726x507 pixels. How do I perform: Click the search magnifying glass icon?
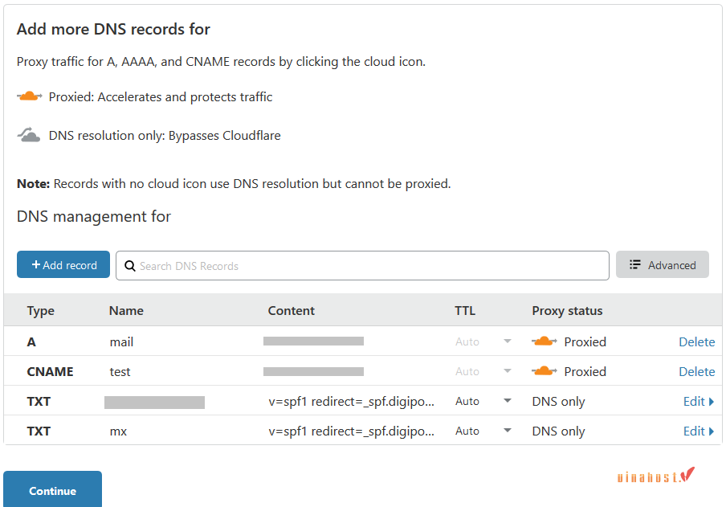pos(130,265)
